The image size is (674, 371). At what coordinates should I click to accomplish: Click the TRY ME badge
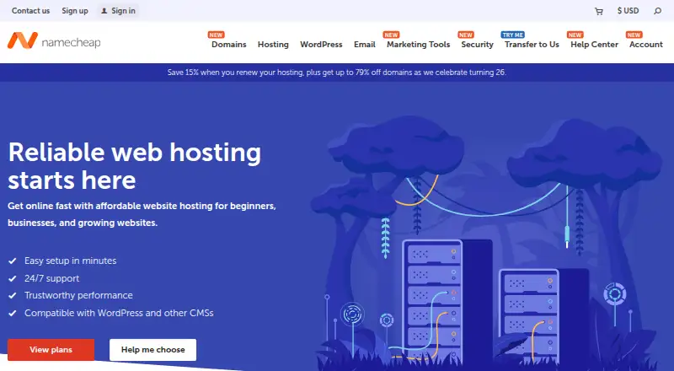tap(513, 35)
